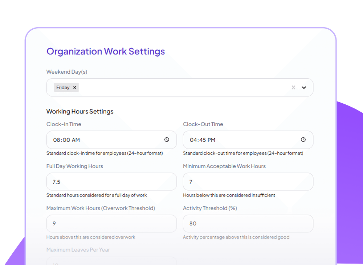
Task: Select the Maximum Work Hours overwork threshold input
Action: pyautogui.click(x=111, y=224)
